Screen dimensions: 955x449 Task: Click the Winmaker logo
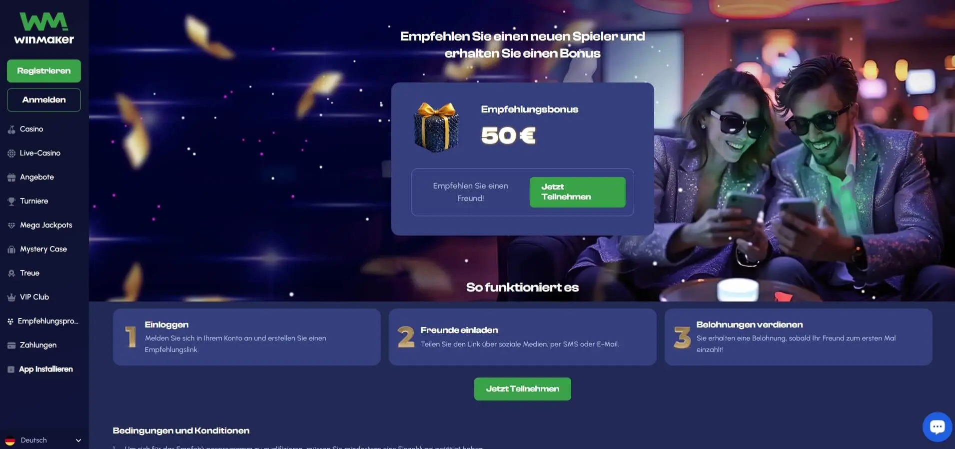(x=44, y=28)
